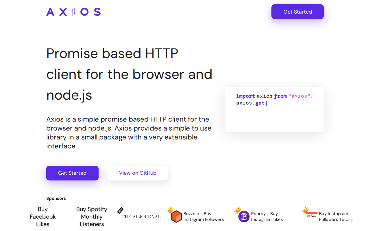Screen dimensions: 370x231
Task: Click the NEW badge on AI Journal
Action: (x=120, y=210)
